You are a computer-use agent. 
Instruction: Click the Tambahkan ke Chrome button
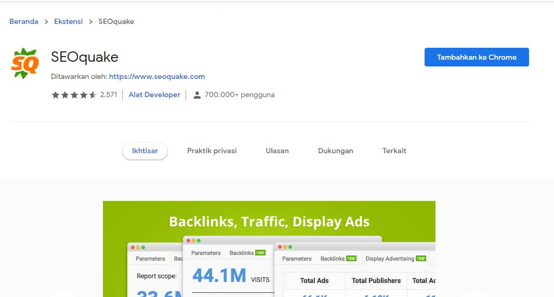point(477,57)
